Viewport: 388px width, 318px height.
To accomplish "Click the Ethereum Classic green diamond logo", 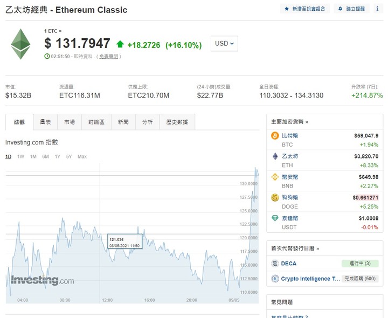I will (20, 44).
